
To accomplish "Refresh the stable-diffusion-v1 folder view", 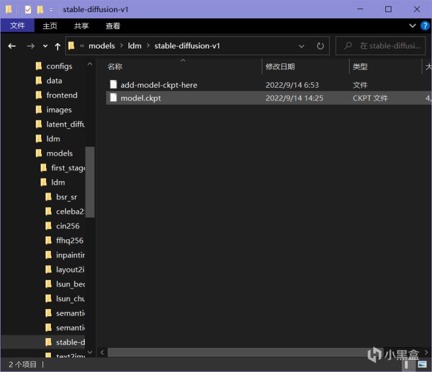I will (x=320, y=45).
